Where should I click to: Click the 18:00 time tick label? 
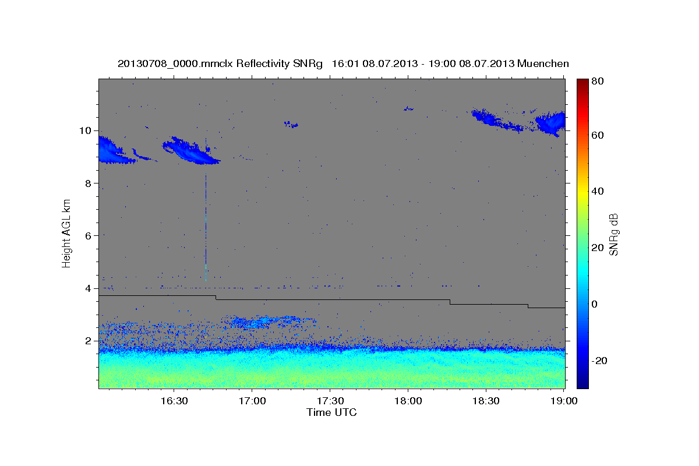[408, 401]
